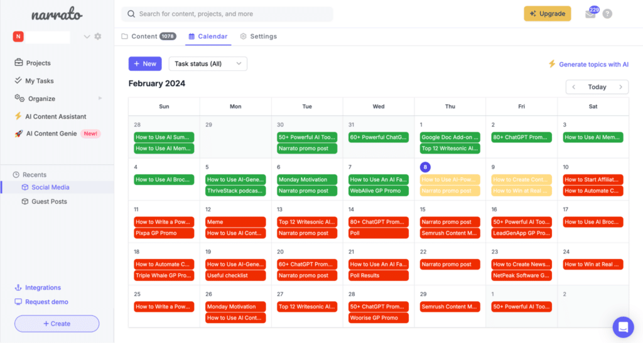Viewport: 643px width, 343px height.
Task: Open the mail notifications icon
Action: 590,14
